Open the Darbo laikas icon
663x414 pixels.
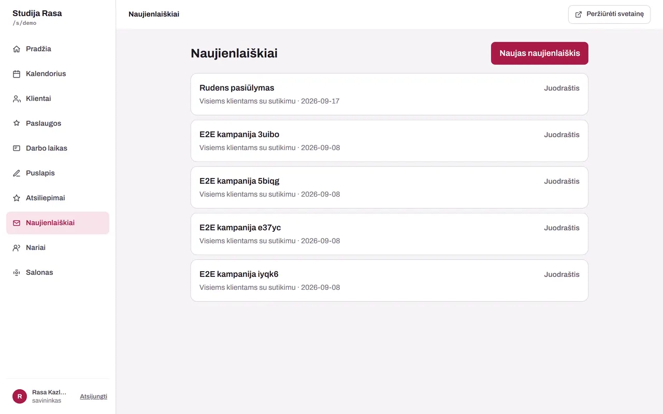(x=17, y=149)
